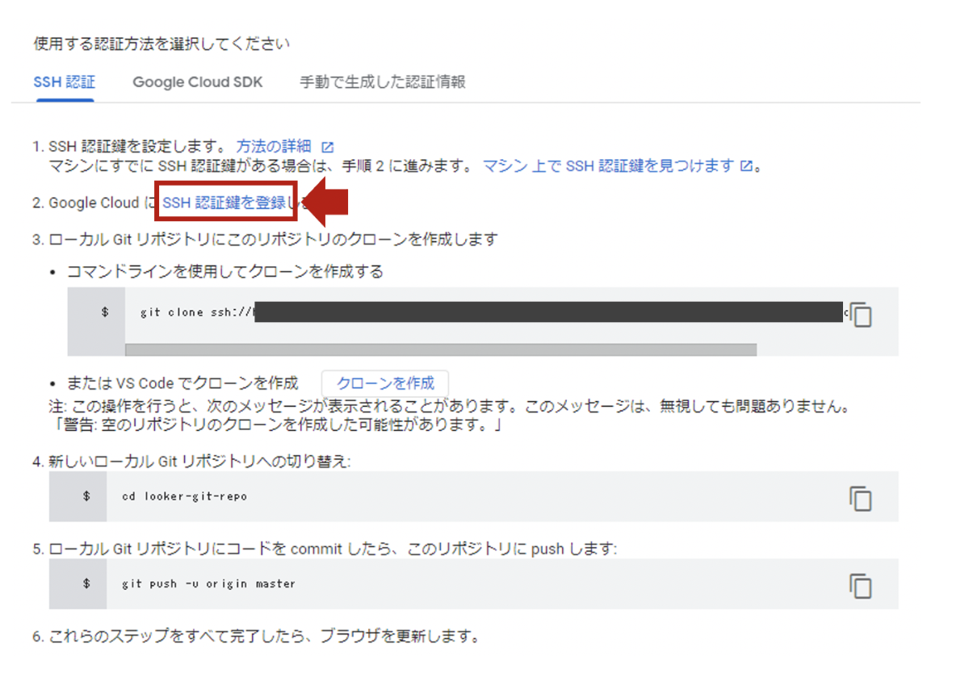
Task: Copy the git push -u origin master command
Action: click(x=861, y=585)
